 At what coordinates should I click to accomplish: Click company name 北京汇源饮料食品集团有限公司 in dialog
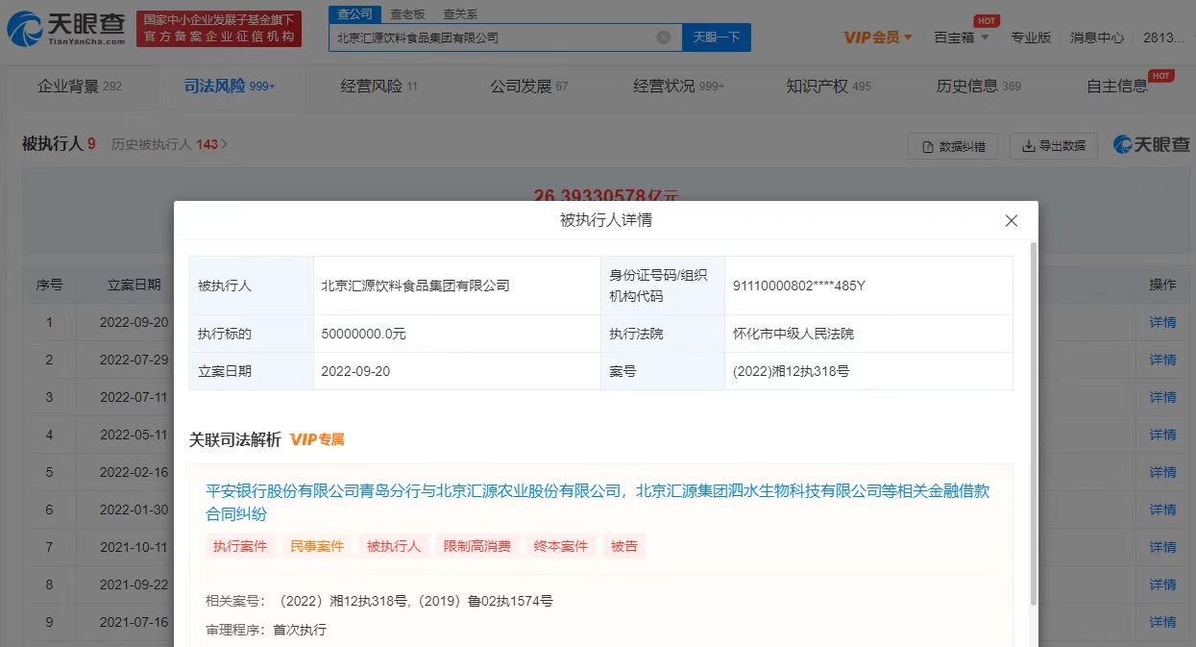(x=415, y=286)
